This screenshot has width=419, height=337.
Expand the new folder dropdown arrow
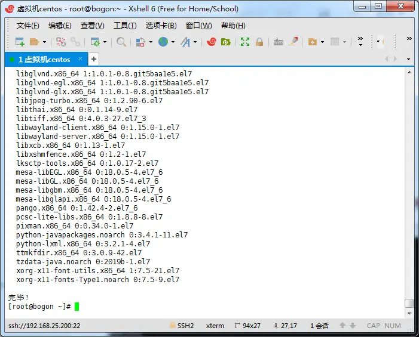(322, 42)
